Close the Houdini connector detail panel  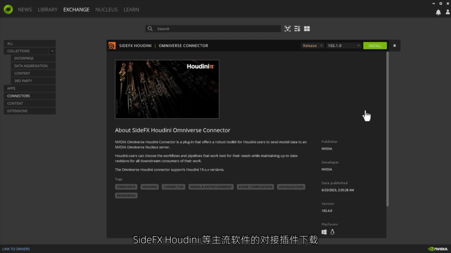pyautogui.click(x=394, y=46)
